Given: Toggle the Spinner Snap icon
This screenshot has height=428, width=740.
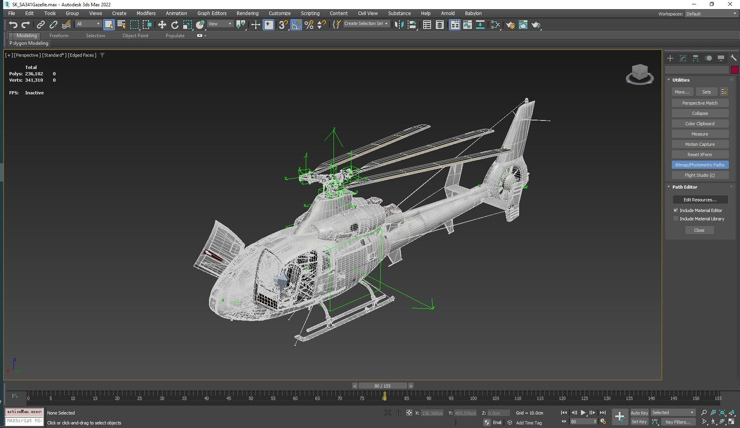Looking at the screenshot, I should pyautogui.click(x=322, y=25).
